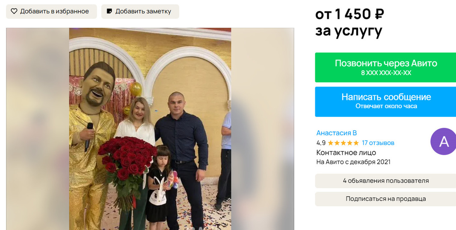Screen dimensions: 456x230
Task: Click the purple seller avatar with letter А
Action: pos(443,141)
